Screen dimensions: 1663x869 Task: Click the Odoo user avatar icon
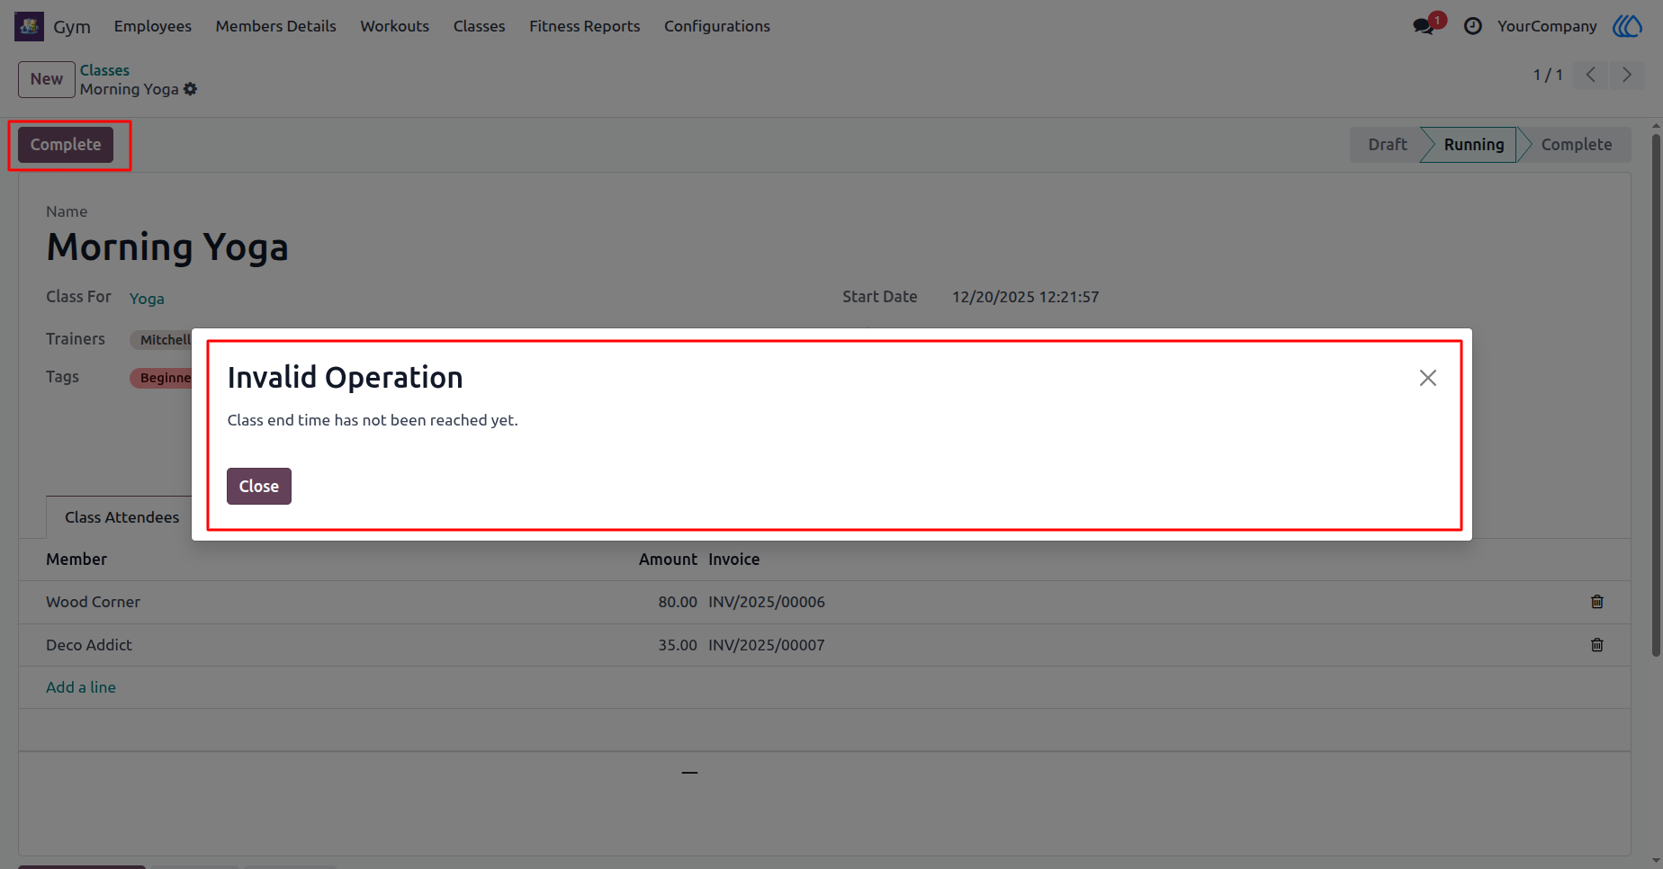(1627, 26)
